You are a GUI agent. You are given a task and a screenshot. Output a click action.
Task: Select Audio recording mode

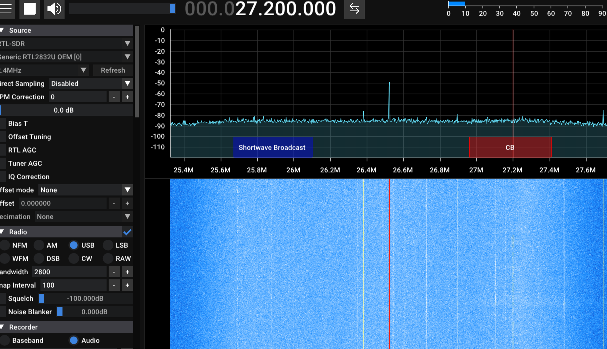(x=74, y=340)
